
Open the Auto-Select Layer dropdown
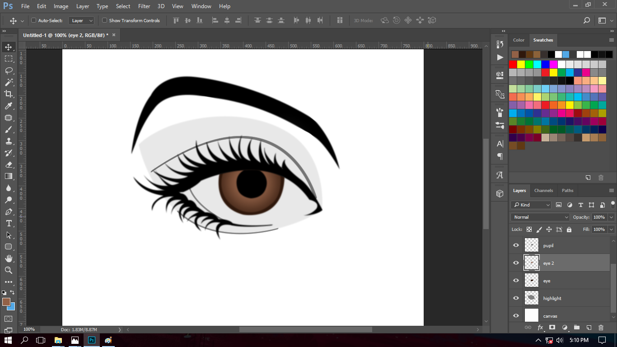[x=82, y=20]
